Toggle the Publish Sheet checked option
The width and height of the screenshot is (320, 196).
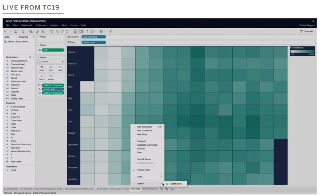pos(148,170)
